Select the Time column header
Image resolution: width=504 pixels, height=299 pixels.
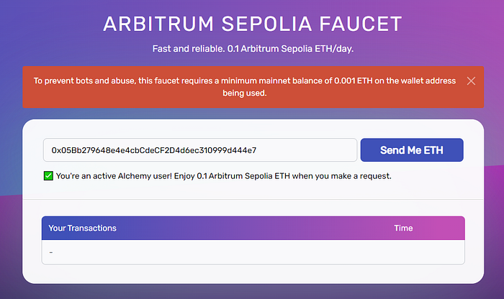point(403,228)
